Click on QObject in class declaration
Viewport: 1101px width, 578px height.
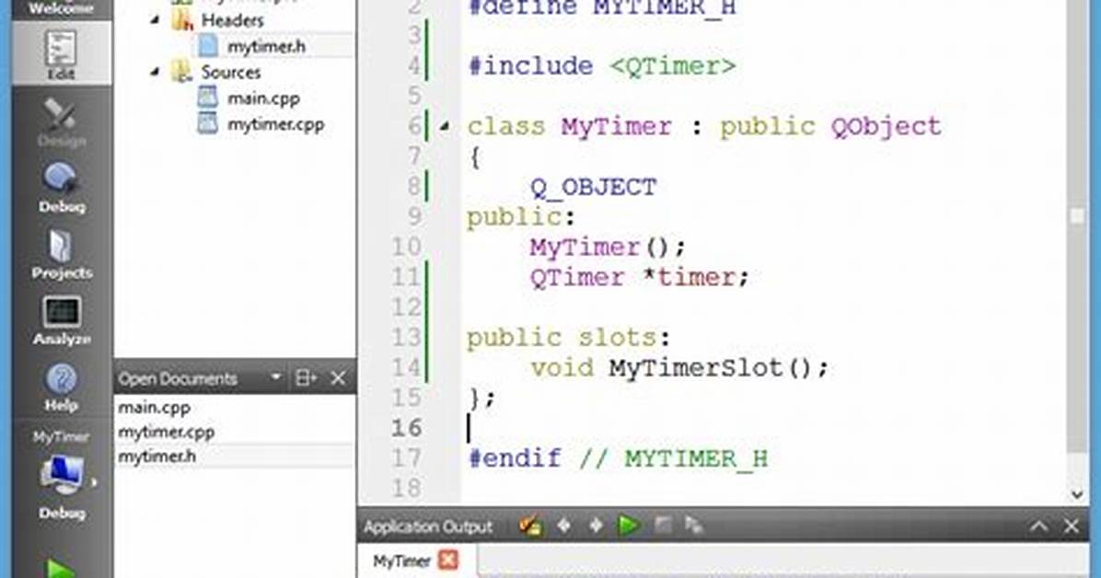click(887, 126)
